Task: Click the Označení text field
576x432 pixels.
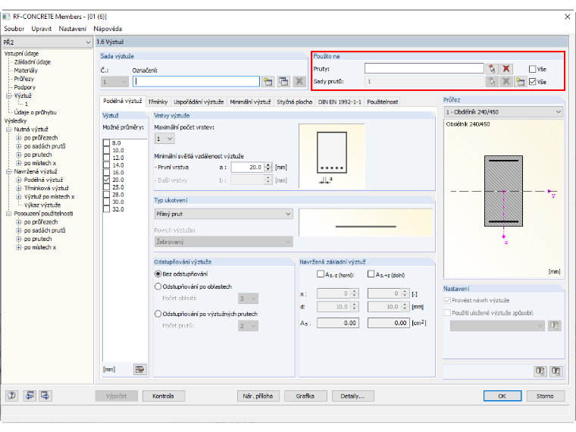Action: pos(196,82)
